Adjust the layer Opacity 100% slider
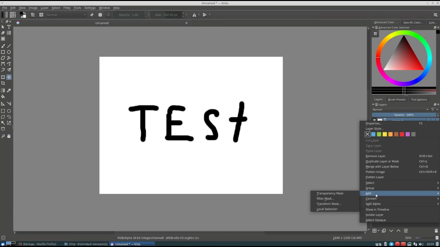The width and height of the screenshot is (440, 247). pyautogui.click(x=404, y=115)
